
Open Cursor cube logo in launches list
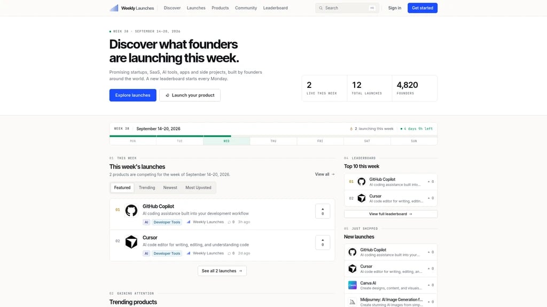131,242
